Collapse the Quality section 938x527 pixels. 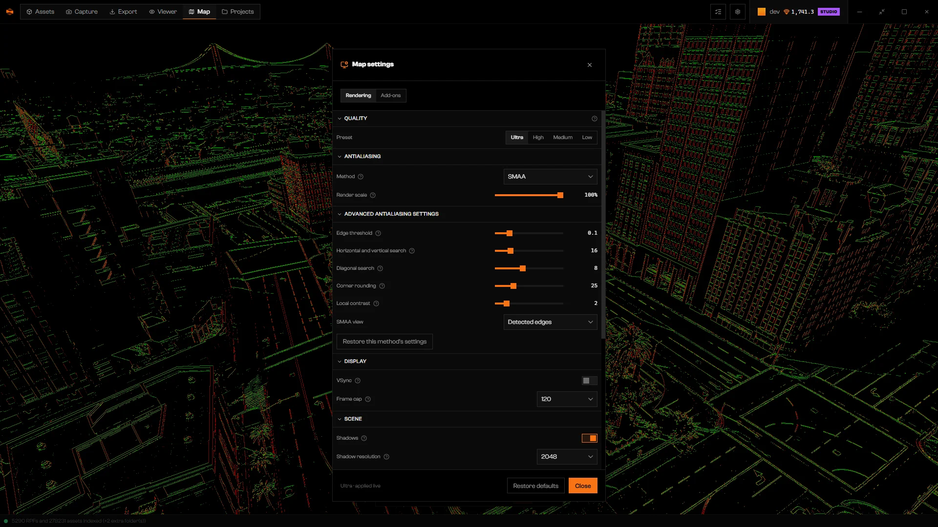tap(340, 119)
